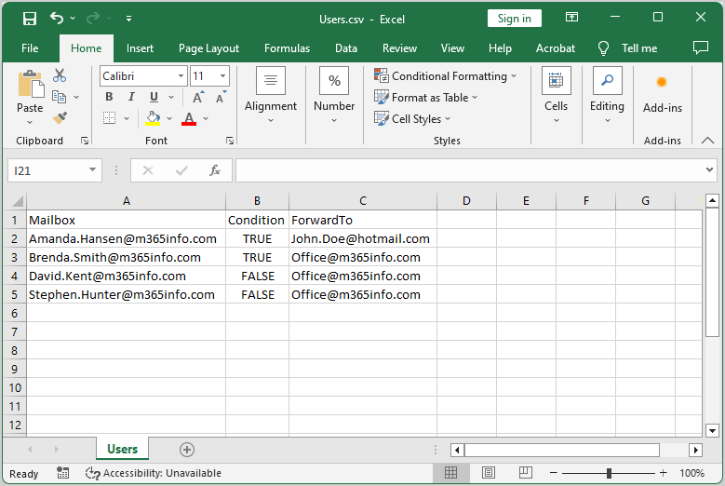Viewport: 725px width, 486px height.
Task: Copy the selection
Action: (x=60, y=97)
